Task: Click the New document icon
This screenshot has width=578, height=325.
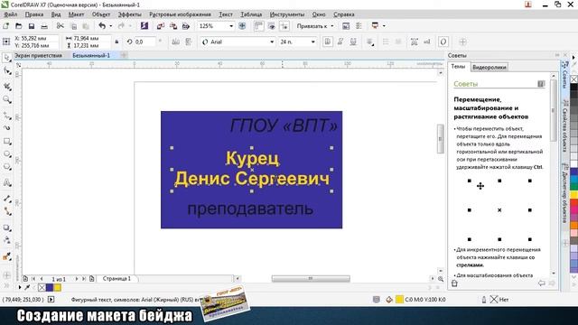Action: (6, 26)
